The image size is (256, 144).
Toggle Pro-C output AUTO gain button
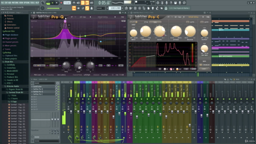pyautogui.click(x=202, y=22)
